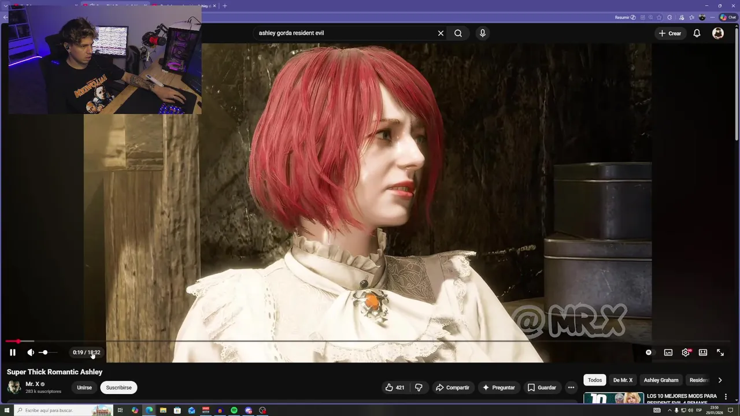Turn on subtitles with the captions icon
This screenshot has height=416, width=740.
tap(668, 352)
